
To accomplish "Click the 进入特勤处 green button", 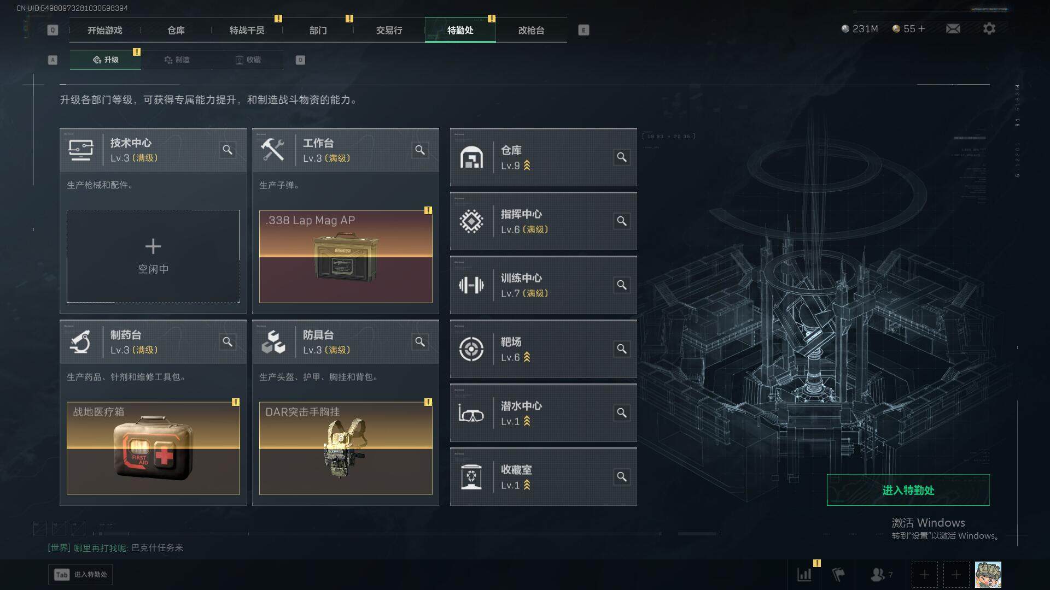I will click(908, 490).
